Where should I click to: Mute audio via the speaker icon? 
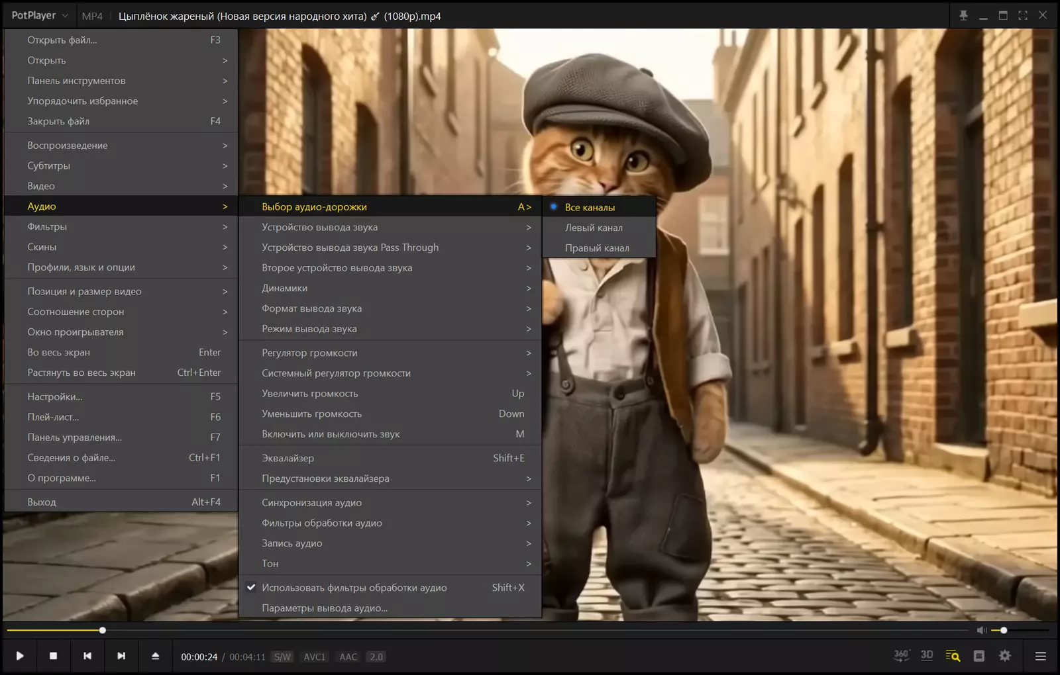[x=982, y=630]
